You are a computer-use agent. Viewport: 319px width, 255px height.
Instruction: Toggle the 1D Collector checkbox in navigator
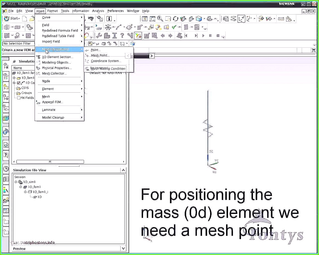pos(19,83)
